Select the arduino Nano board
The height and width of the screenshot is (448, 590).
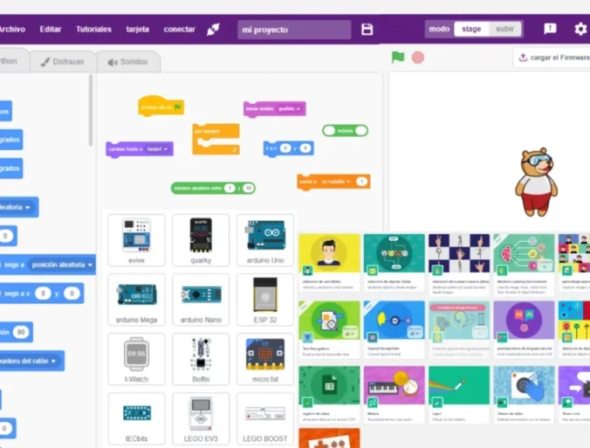[201, 300]
